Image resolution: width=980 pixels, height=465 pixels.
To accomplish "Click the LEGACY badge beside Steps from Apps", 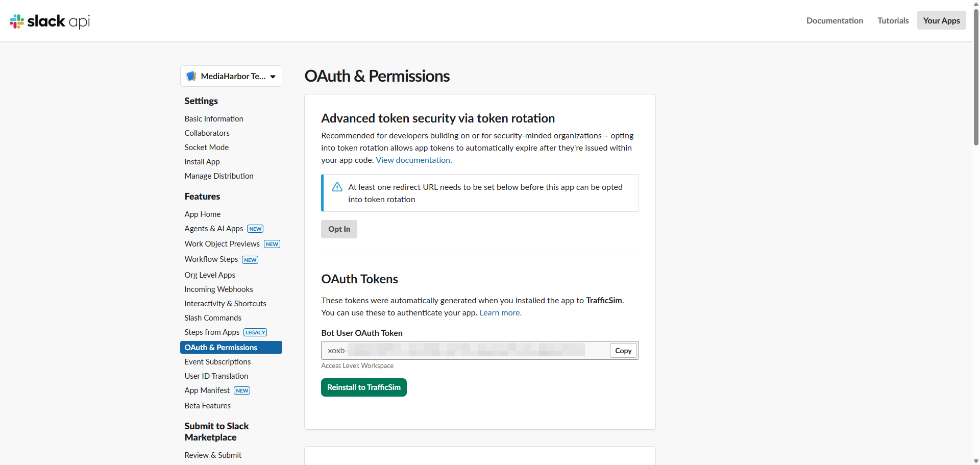I will coord(255,332).
